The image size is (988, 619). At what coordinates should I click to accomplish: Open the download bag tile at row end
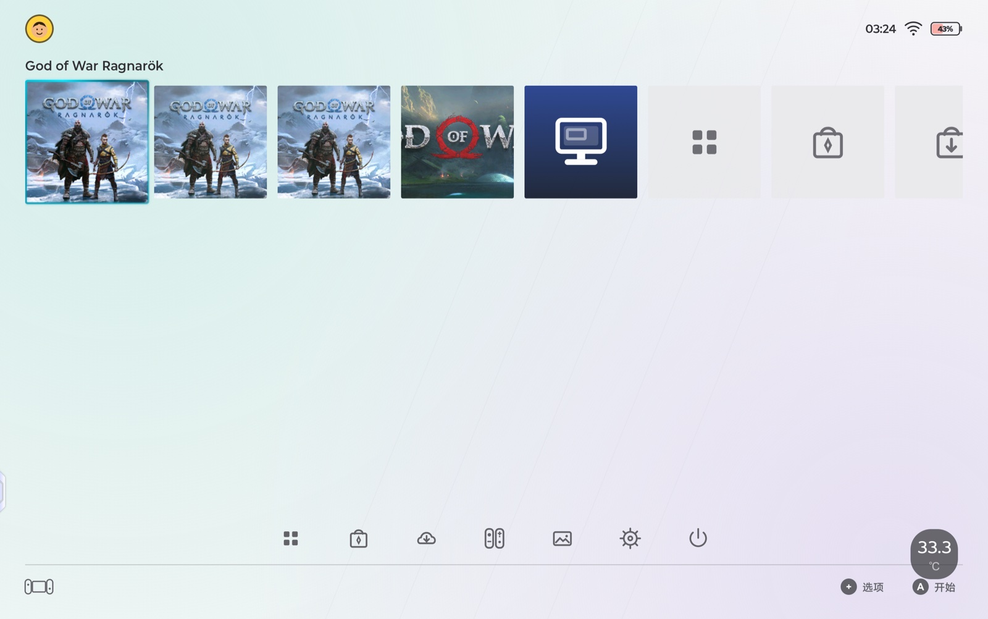(929, 142)
